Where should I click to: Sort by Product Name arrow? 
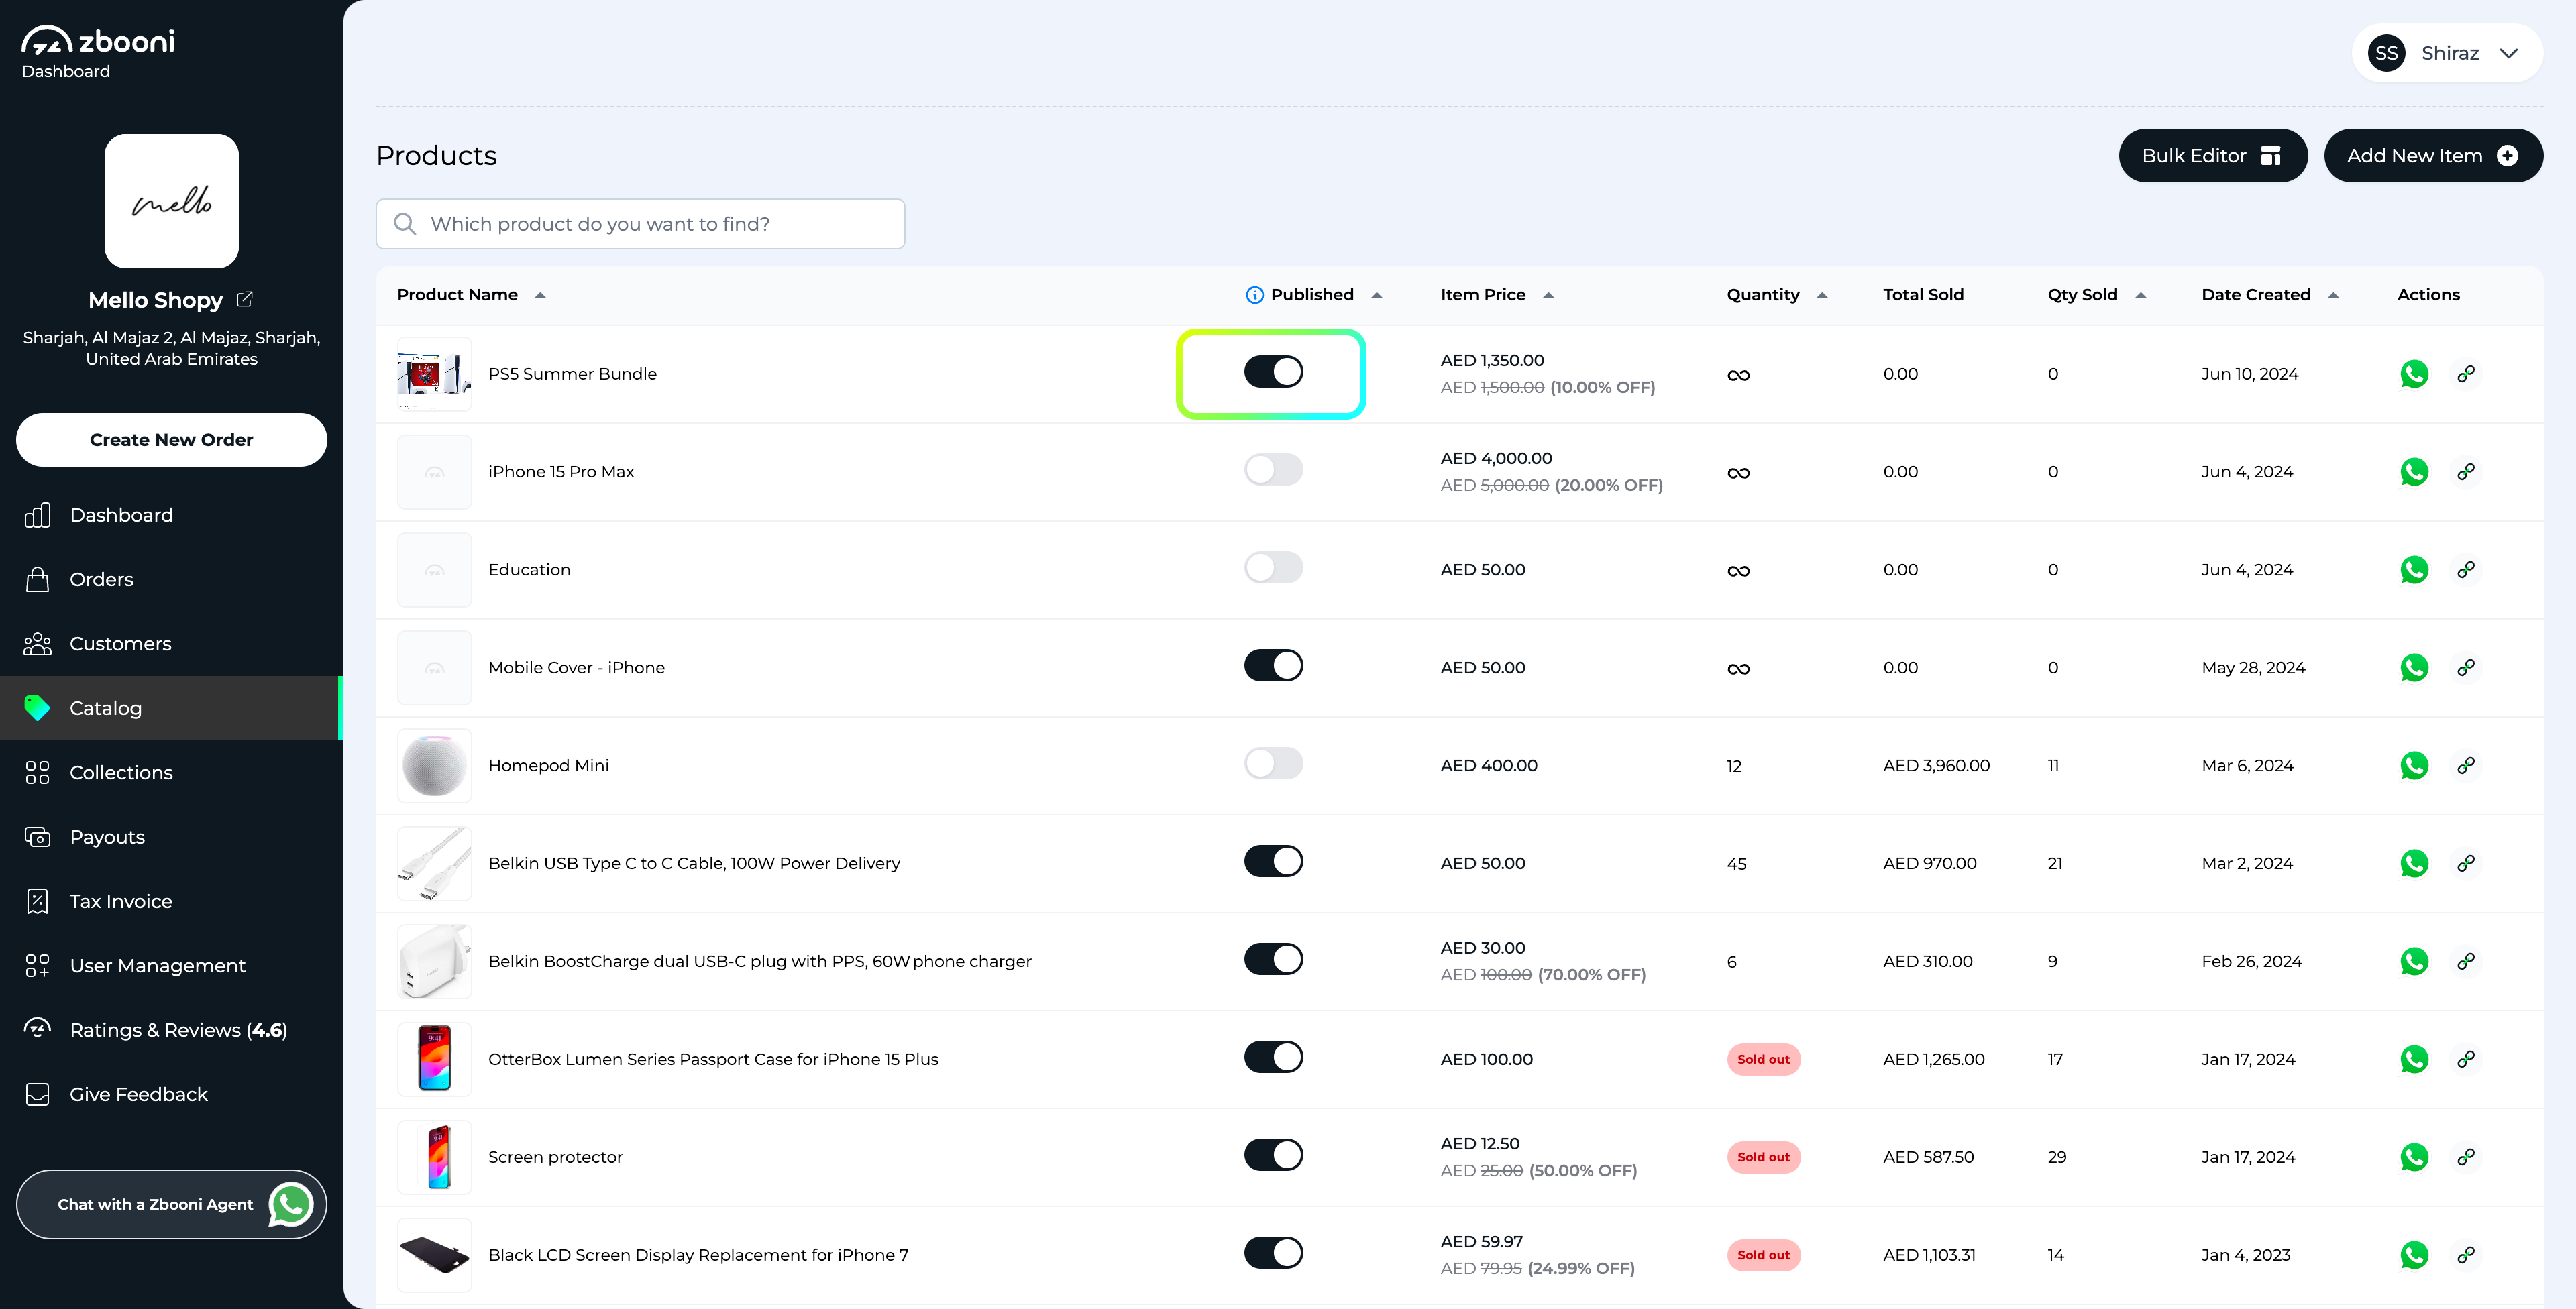pyautogui.click(x=540, y=296)
